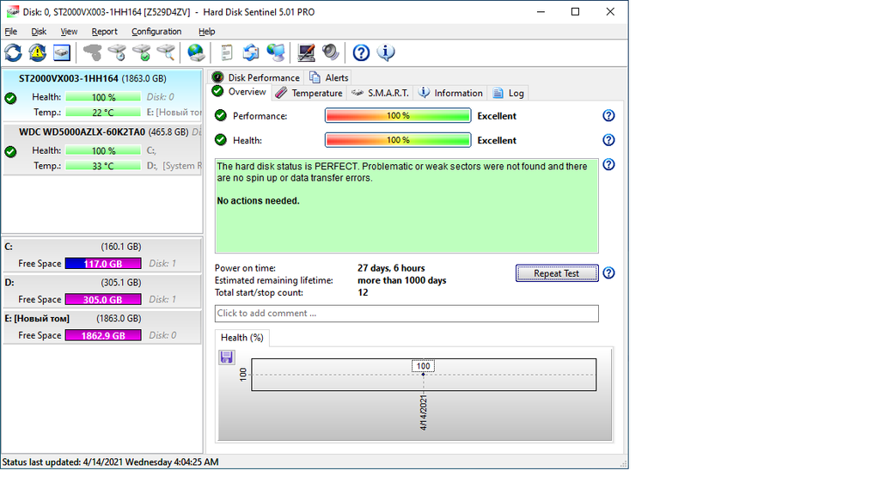Click ST2000VX003 temperature 22 °C bar

103,113
